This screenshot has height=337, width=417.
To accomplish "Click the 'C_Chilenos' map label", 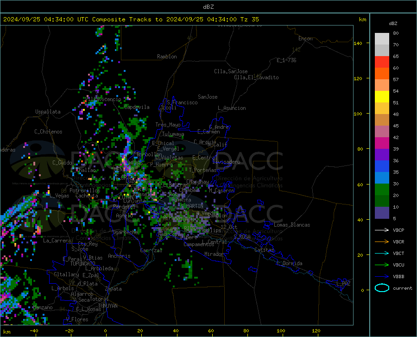I will [48, 132].
